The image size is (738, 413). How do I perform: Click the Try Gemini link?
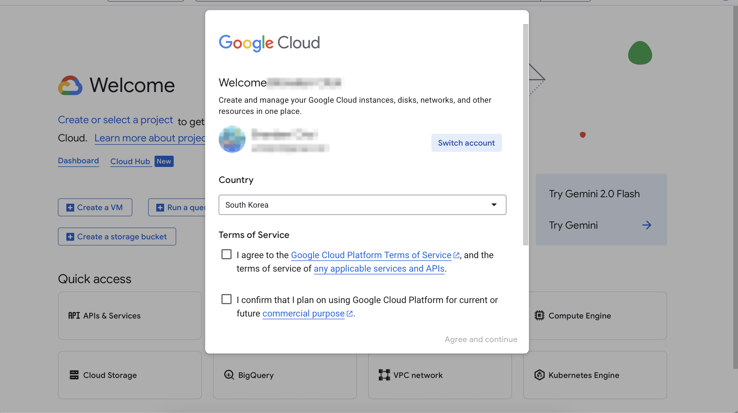573,225
